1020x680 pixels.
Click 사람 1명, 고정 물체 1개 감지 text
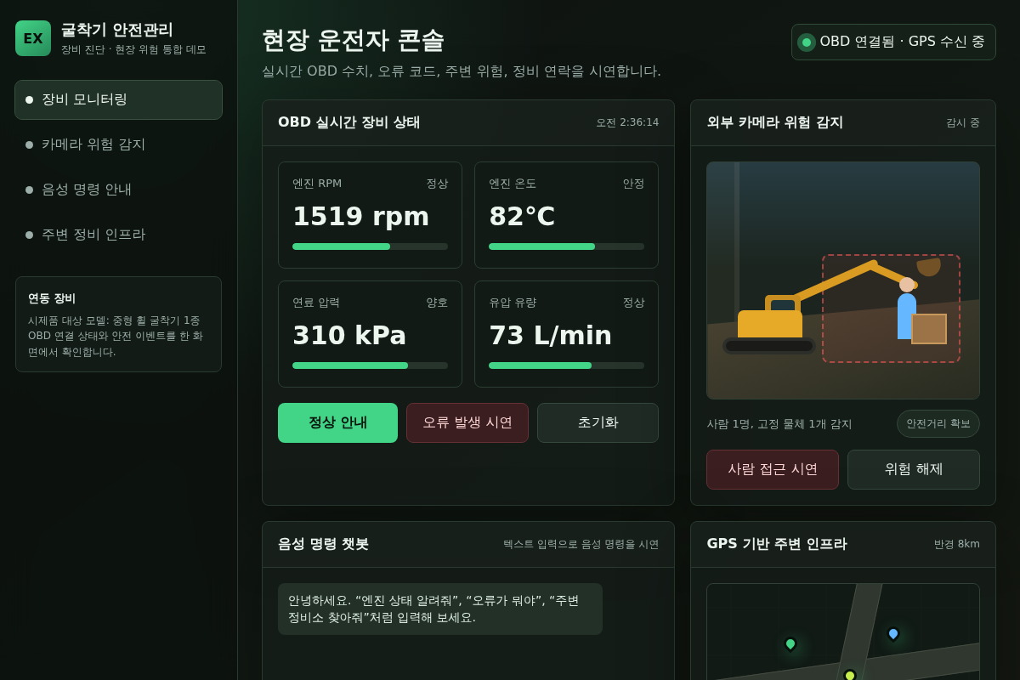[779, 424]
